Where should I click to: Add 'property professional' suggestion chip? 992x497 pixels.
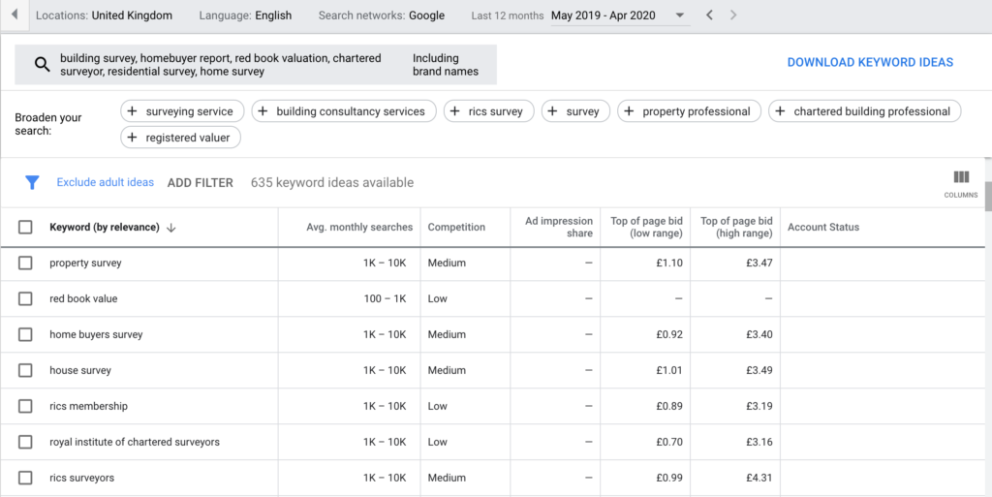(x=689, y=111)
